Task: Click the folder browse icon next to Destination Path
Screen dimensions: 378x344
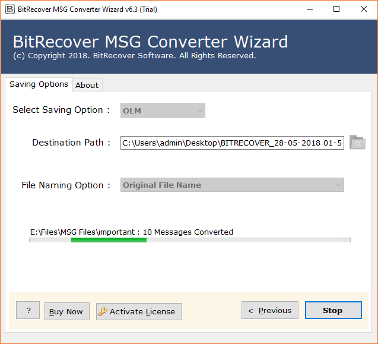Action: (x=357, y=143)
